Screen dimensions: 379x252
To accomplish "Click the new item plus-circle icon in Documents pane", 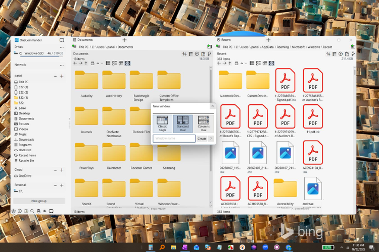I will [197, 54].
